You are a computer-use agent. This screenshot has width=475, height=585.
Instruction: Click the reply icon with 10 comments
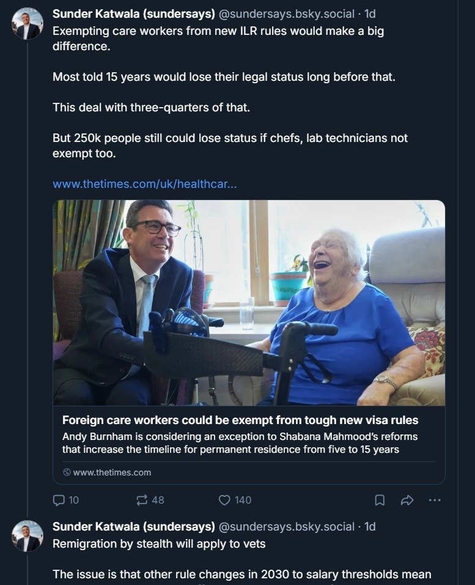(66, 500)
